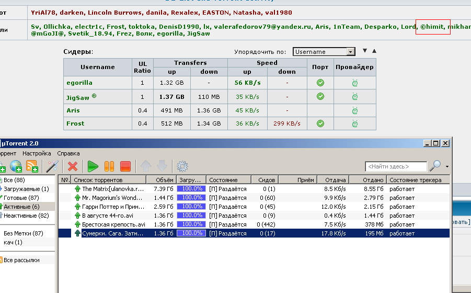Open Create New Torrent magic wand tool

52,166
